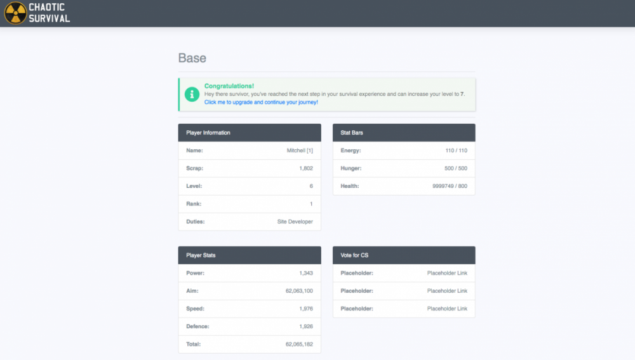Click the Hunger value 500 / 500
635x360 pixels.
tap(457, 168)
